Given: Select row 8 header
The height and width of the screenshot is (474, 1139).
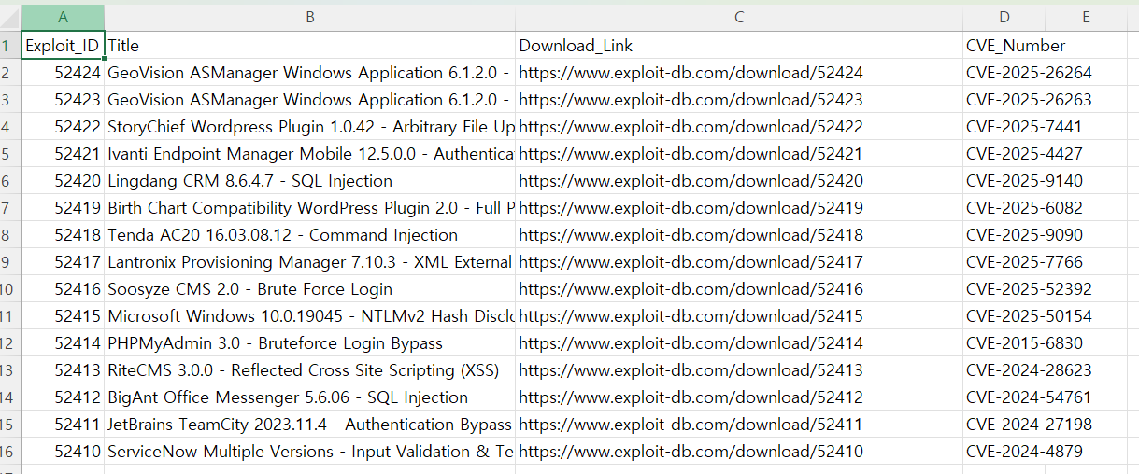Looking at the screenshot, I should pyautogui.click(x=7, y=235).
